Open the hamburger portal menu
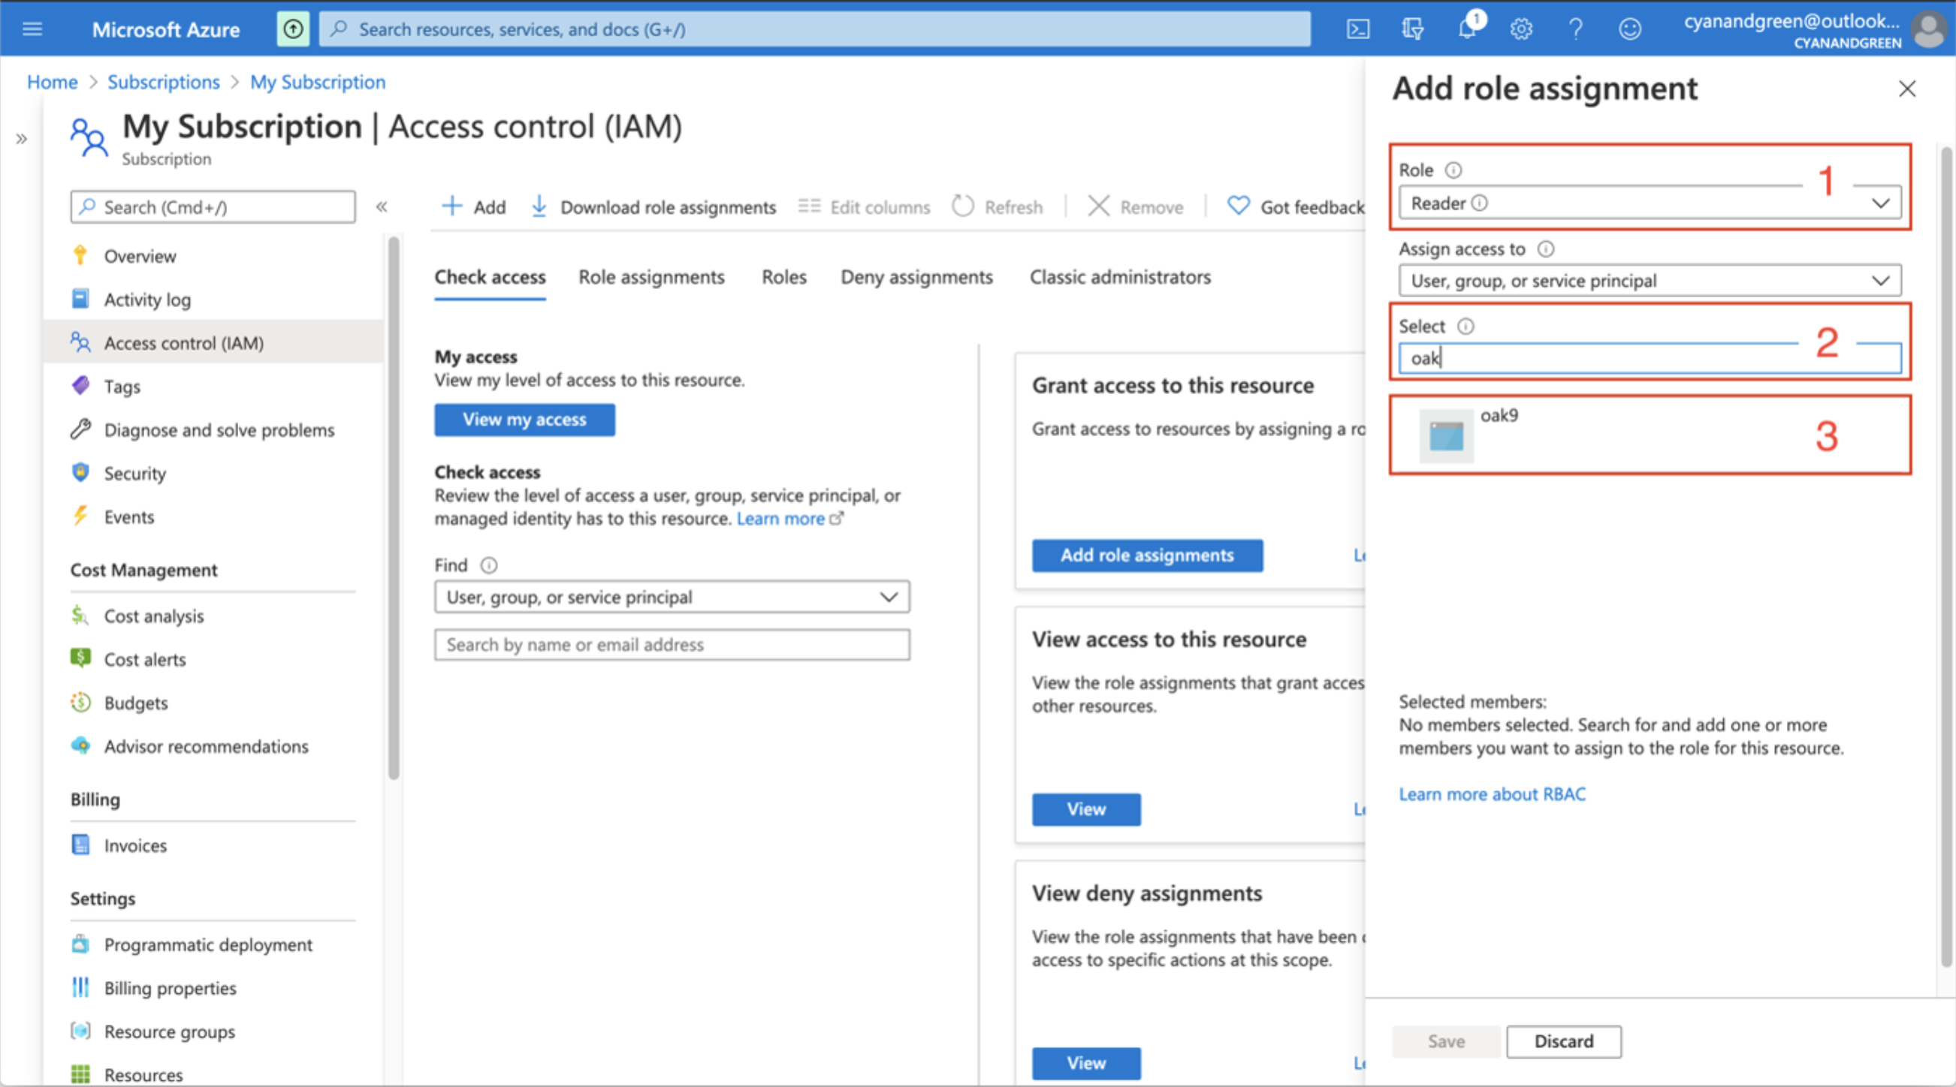Viewport: 1956px width, 1087px height. point(32,29)
